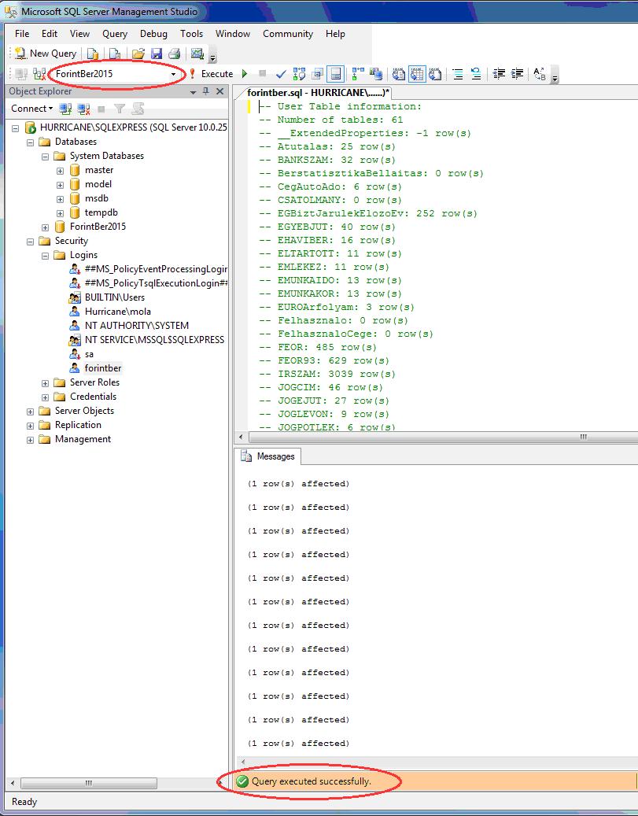Select the sa login

pos(89,354)
